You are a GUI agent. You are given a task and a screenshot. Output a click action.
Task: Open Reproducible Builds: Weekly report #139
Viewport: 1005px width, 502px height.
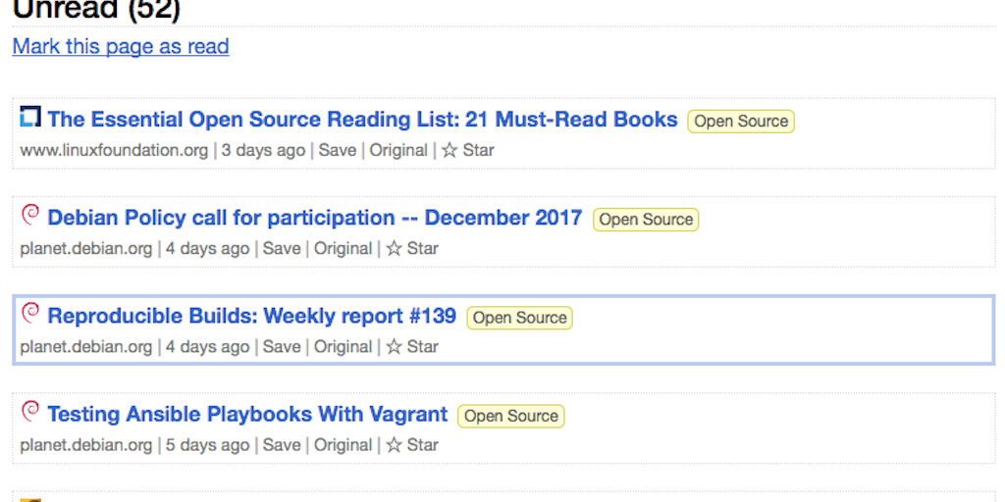(x=251, y=316)
